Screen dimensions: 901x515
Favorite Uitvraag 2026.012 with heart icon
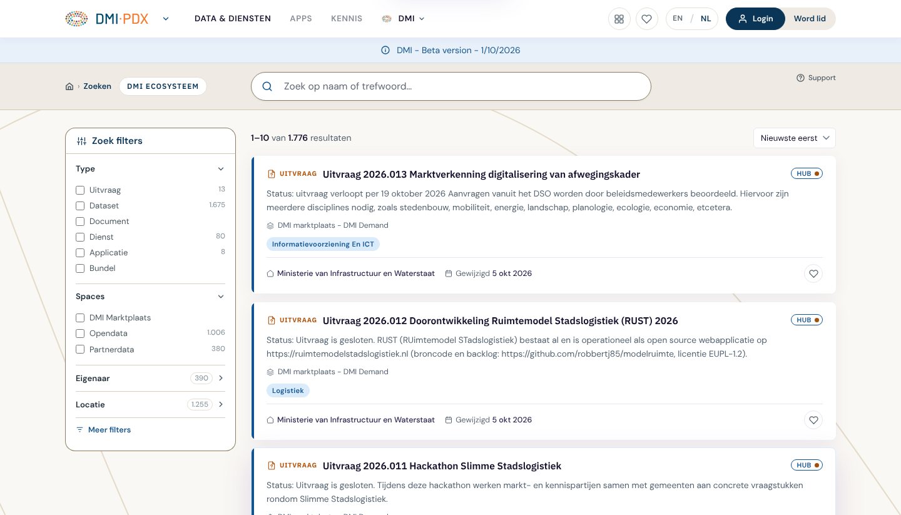point(813,420)
